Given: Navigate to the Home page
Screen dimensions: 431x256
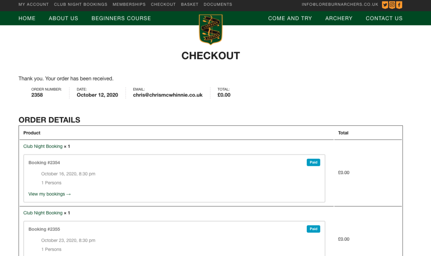Looking at the screenshot, I should tap(27, 18).
